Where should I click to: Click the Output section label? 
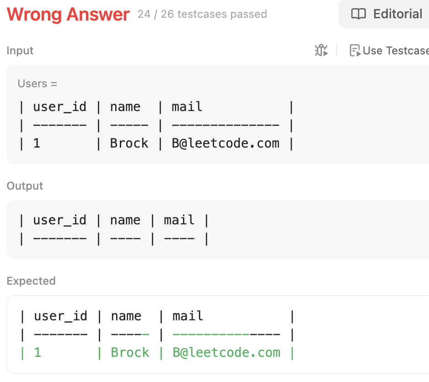pos(25,186)
